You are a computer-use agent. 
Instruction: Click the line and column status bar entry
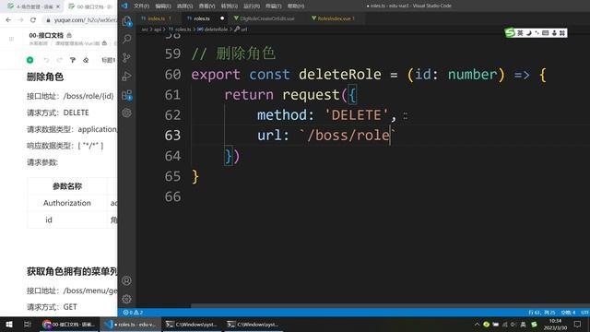pos(541,313)
